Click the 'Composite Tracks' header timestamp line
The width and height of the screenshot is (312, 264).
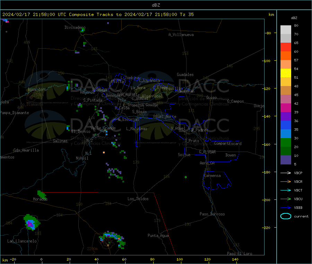pos(98,15)
